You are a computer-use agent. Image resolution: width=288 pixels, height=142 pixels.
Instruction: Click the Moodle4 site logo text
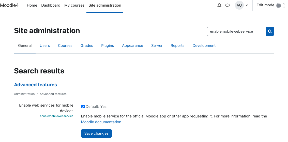pos(9,5)
